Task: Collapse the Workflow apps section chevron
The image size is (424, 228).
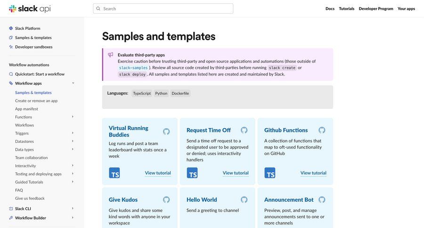Action: 73,83
